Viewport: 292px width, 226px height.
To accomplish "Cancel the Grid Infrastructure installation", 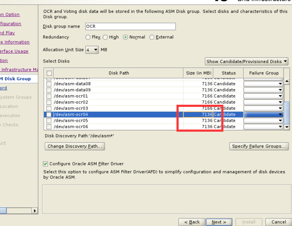I will coord(278,222).
